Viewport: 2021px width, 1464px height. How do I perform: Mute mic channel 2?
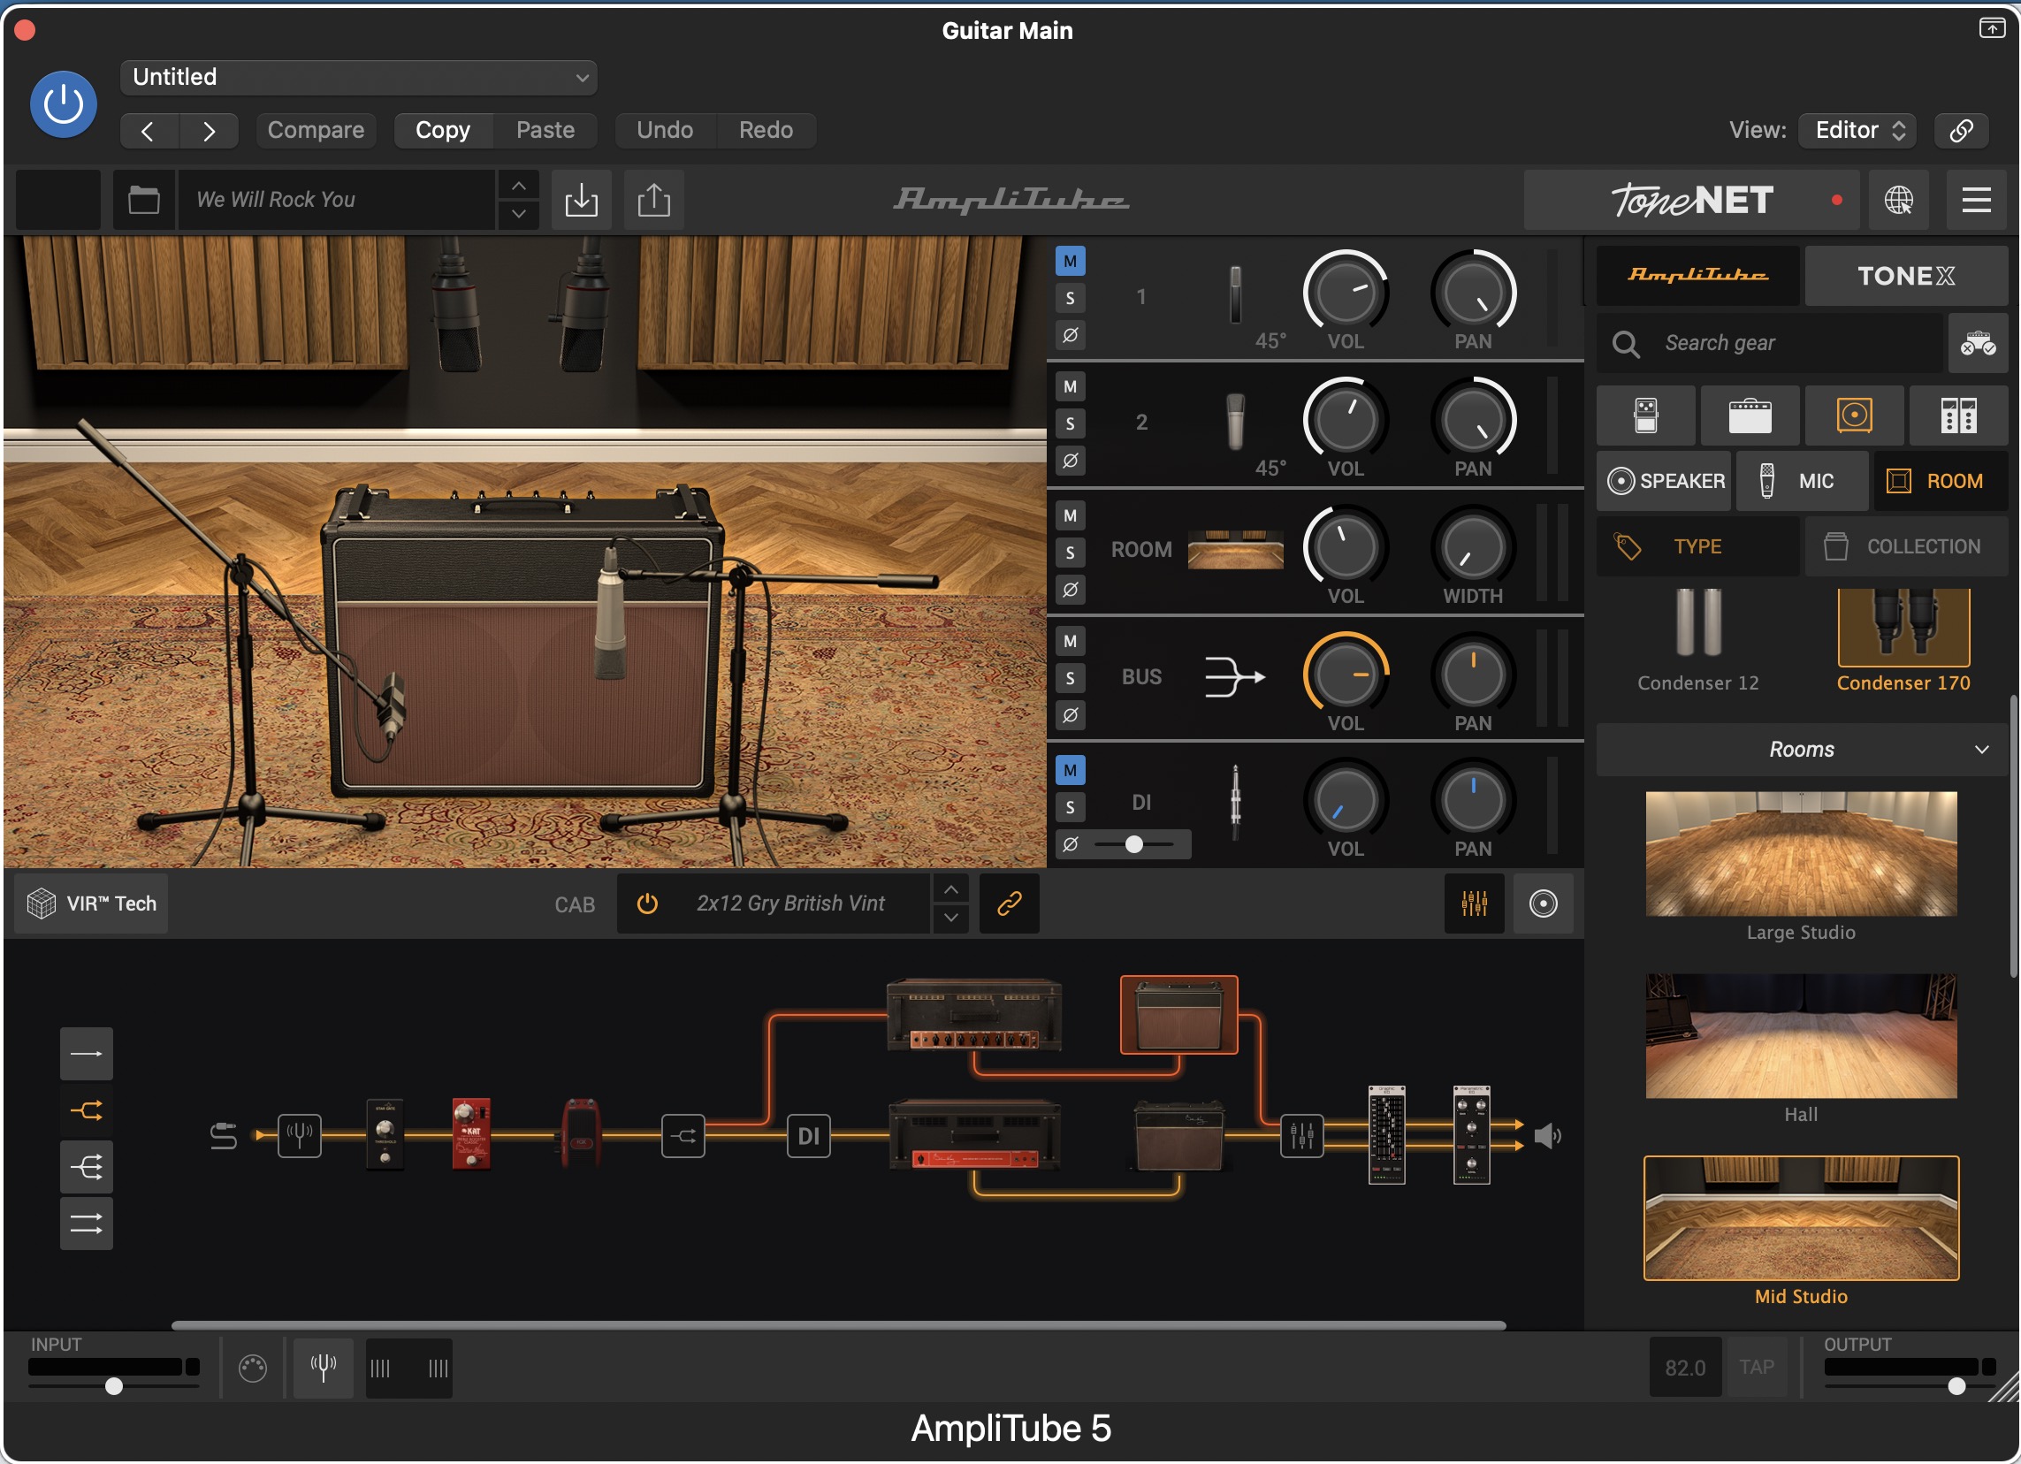tap(1071, 386)
